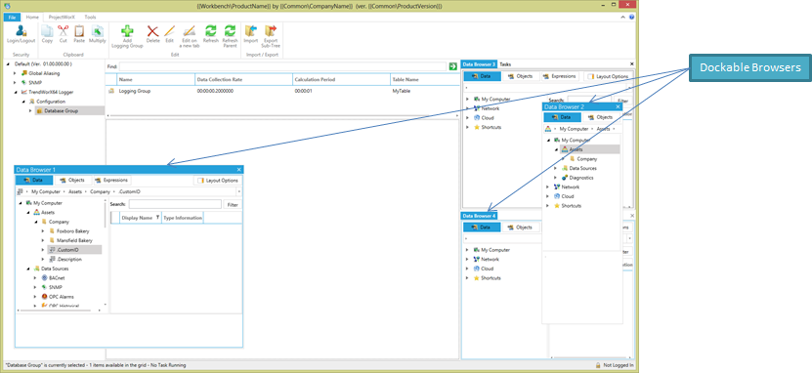This screenshot has width=812, height=373.
Task: Click the Search field in Data Browser 1
Action: [175, 204]
